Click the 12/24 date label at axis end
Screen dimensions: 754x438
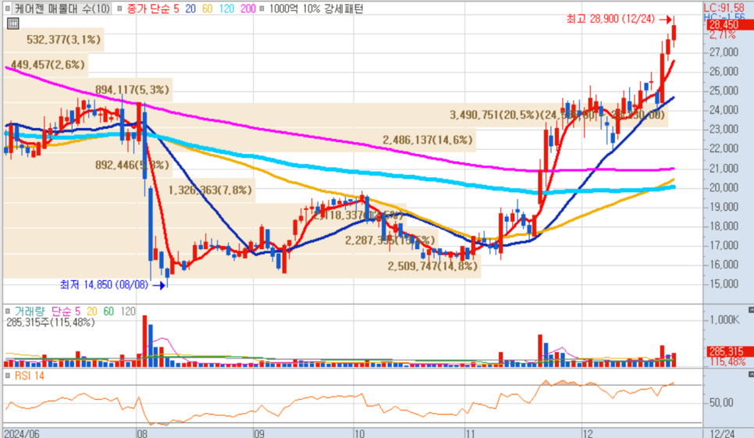pos(722,433)
